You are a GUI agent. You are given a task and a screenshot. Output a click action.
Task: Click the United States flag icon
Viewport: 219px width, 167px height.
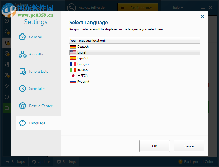[x=73, y=52]
